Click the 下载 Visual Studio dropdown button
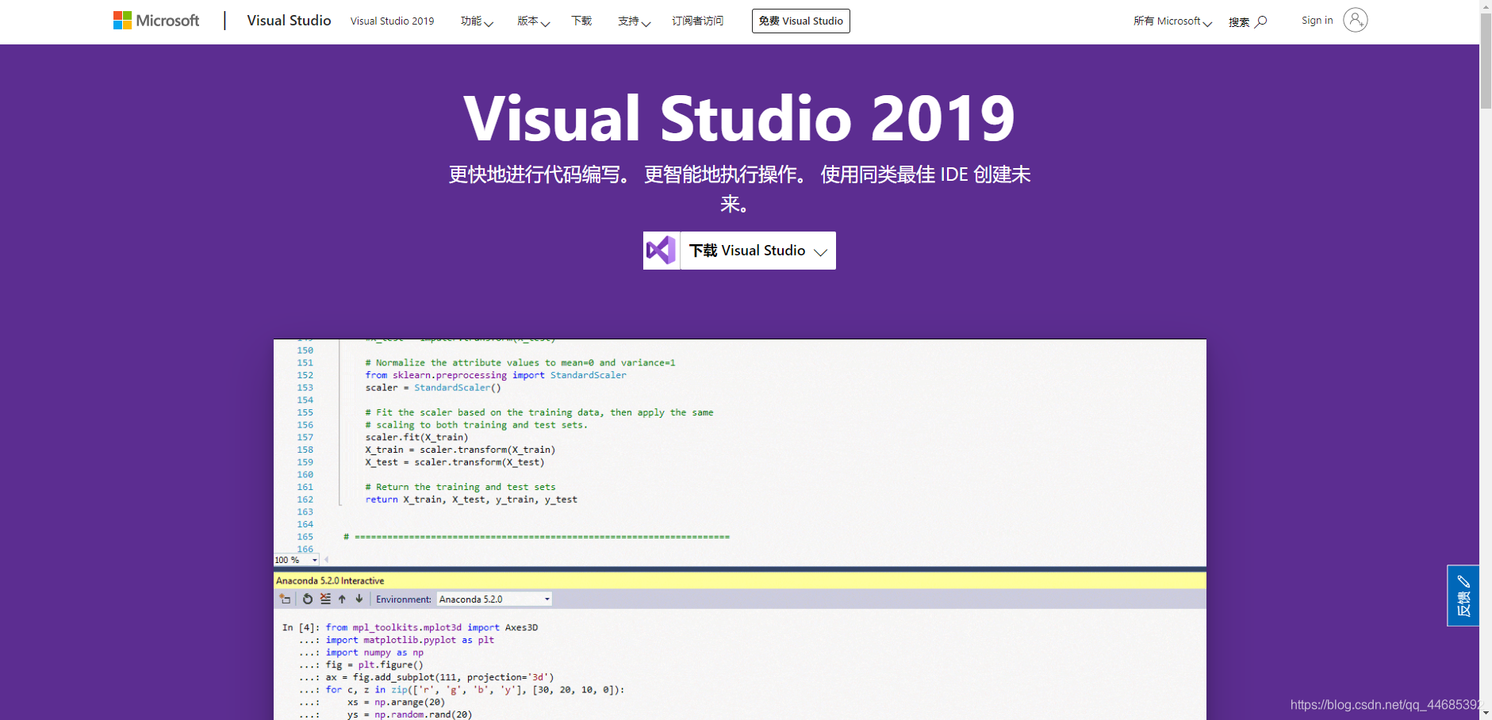The width and height of the screenshot is (1492, 720). coord(758,251)
